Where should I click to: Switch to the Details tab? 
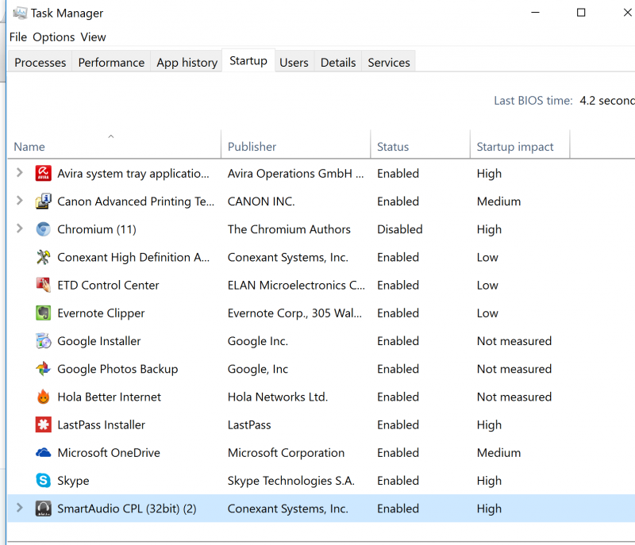coord(338,63)
